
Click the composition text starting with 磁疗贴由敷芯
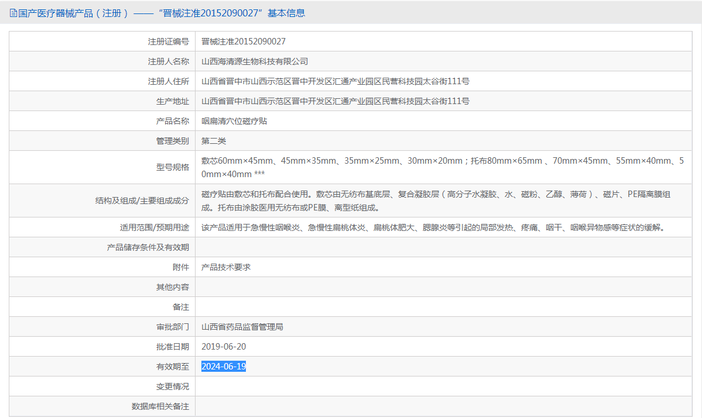coord(436,201)
